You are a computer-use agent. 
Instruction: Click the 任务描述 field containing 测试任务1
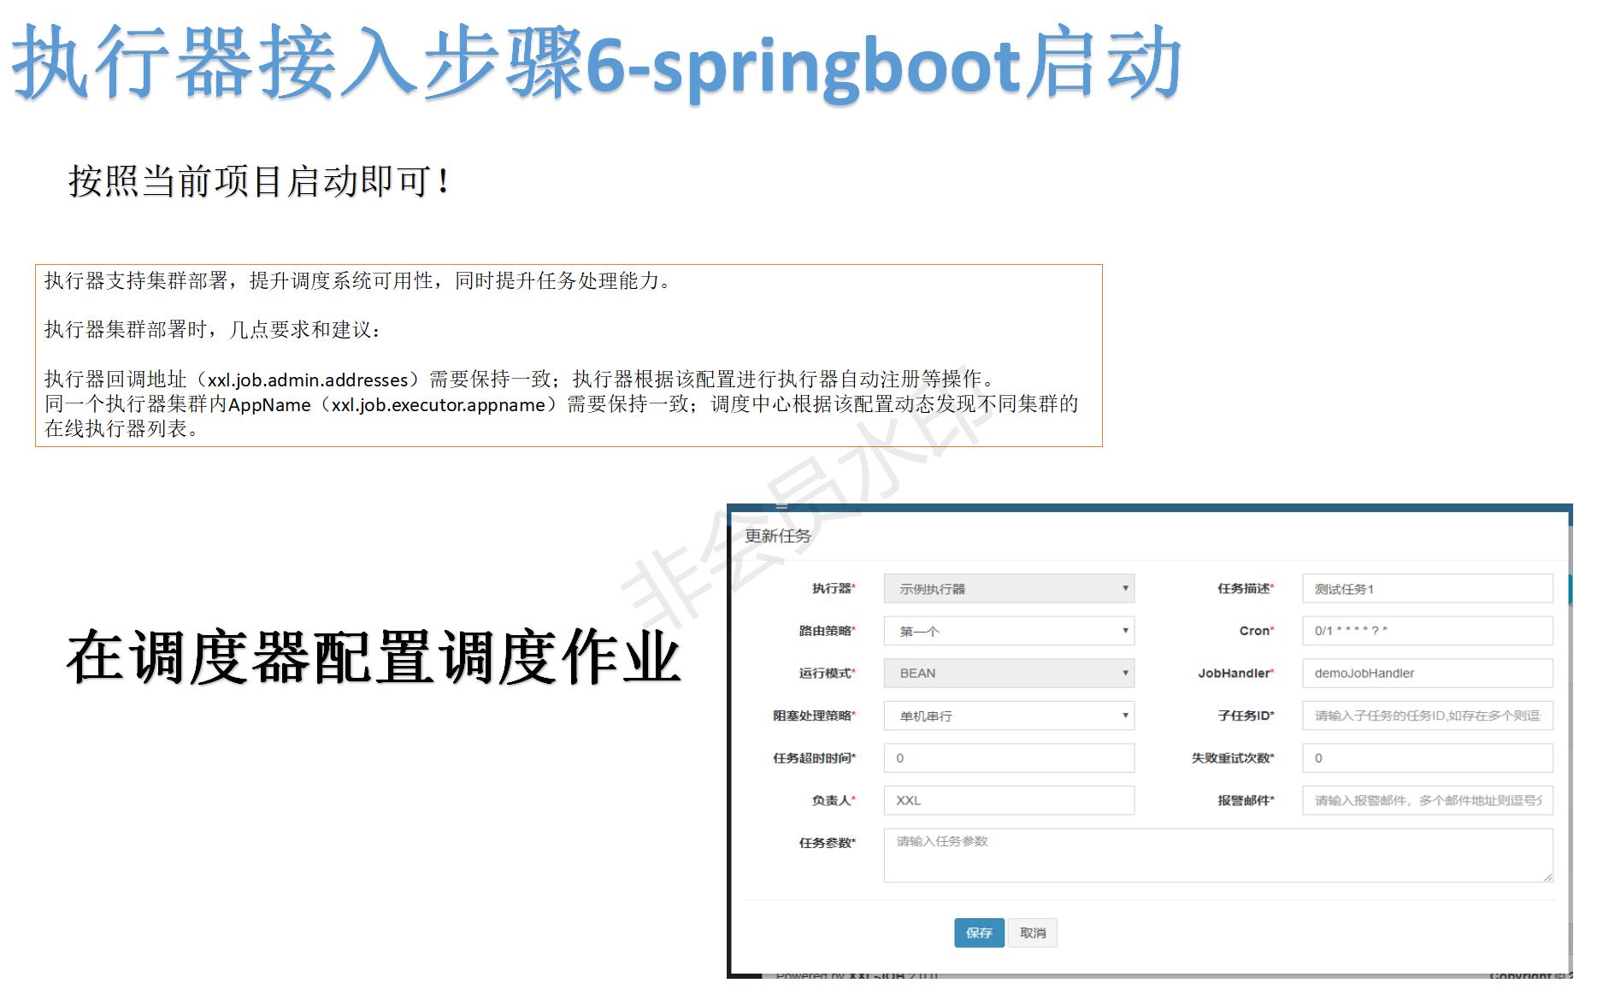click(x=1427, y=589)
